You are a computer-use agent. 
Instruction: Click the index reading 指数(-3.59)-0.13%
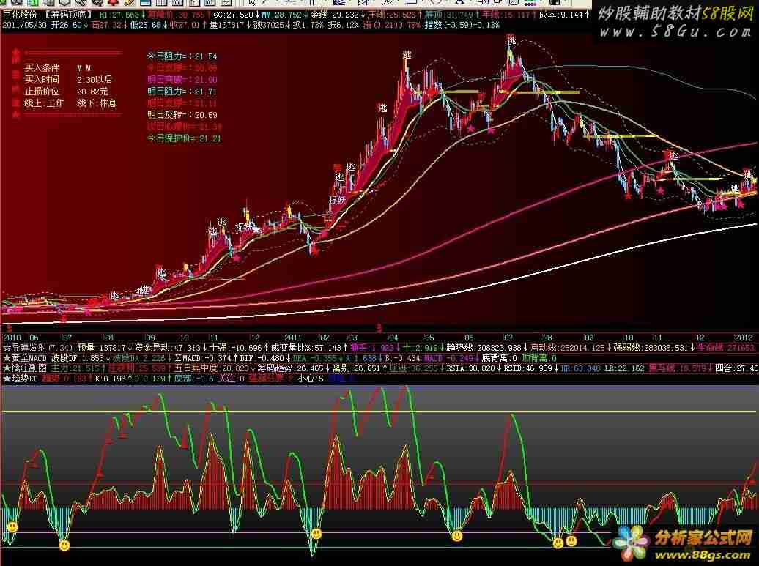click(462, 25)
